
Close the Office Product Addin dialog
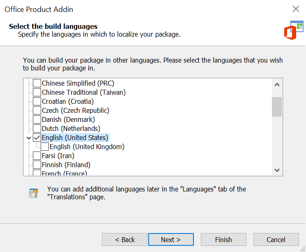click(x=296, y=9)
